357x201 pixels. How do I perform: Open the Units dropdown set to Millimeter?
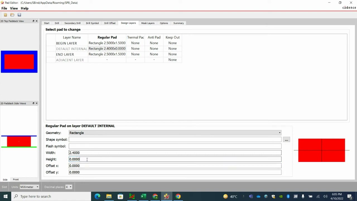tap(29, 187)
